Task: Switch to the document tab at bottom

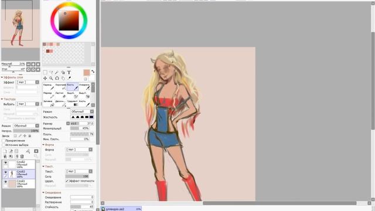Action: click(121, 209)
